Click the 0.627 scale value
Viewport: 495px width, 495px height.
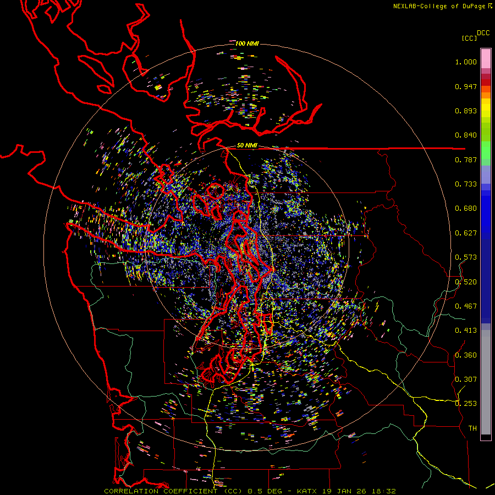(x=466, y=233)
